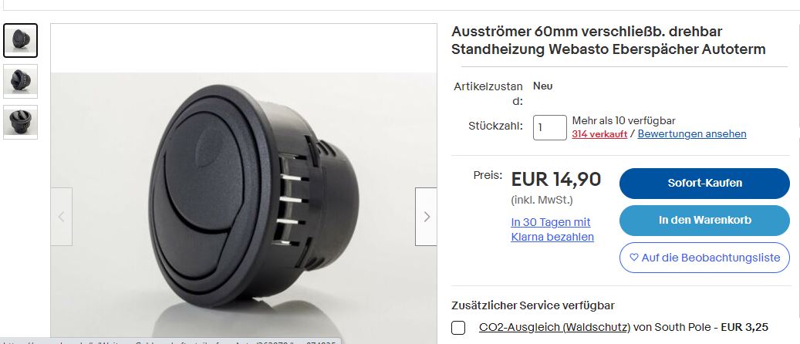
Task: Click into the Stückzahl quantity field
Action: tap(549, 127)
